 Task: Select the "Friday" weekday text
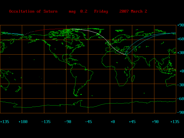(x=101, y=11)
